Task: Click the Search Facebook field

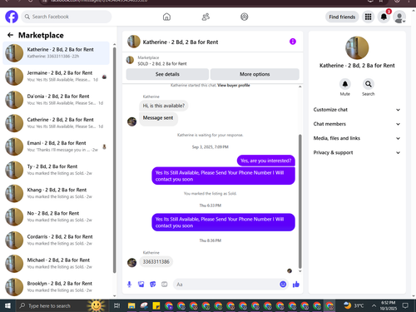Action: click(x=67, y=17)
